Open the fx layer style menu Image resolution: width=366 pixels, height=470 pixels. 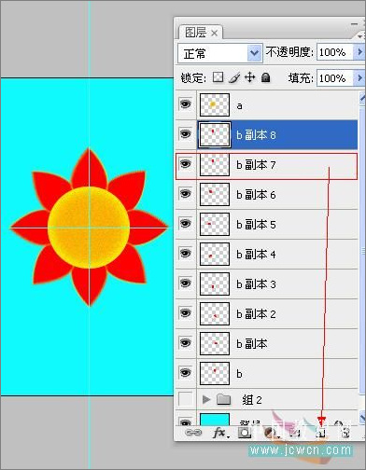coord(220,433)
